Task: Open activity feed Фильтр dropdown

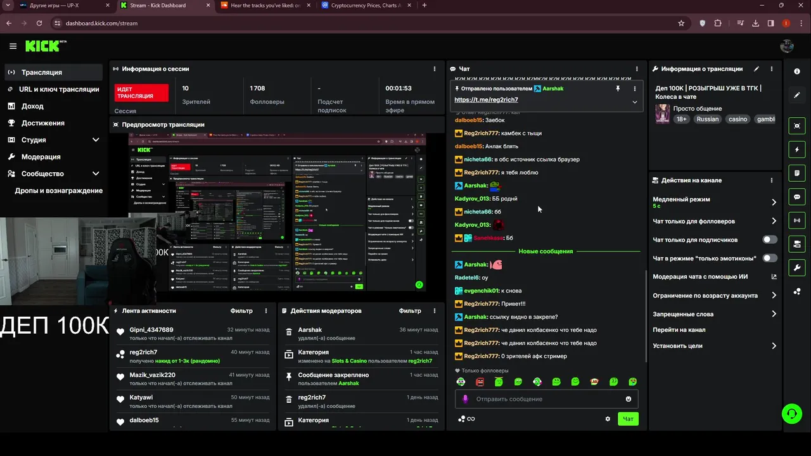Action: pos(241,311)
